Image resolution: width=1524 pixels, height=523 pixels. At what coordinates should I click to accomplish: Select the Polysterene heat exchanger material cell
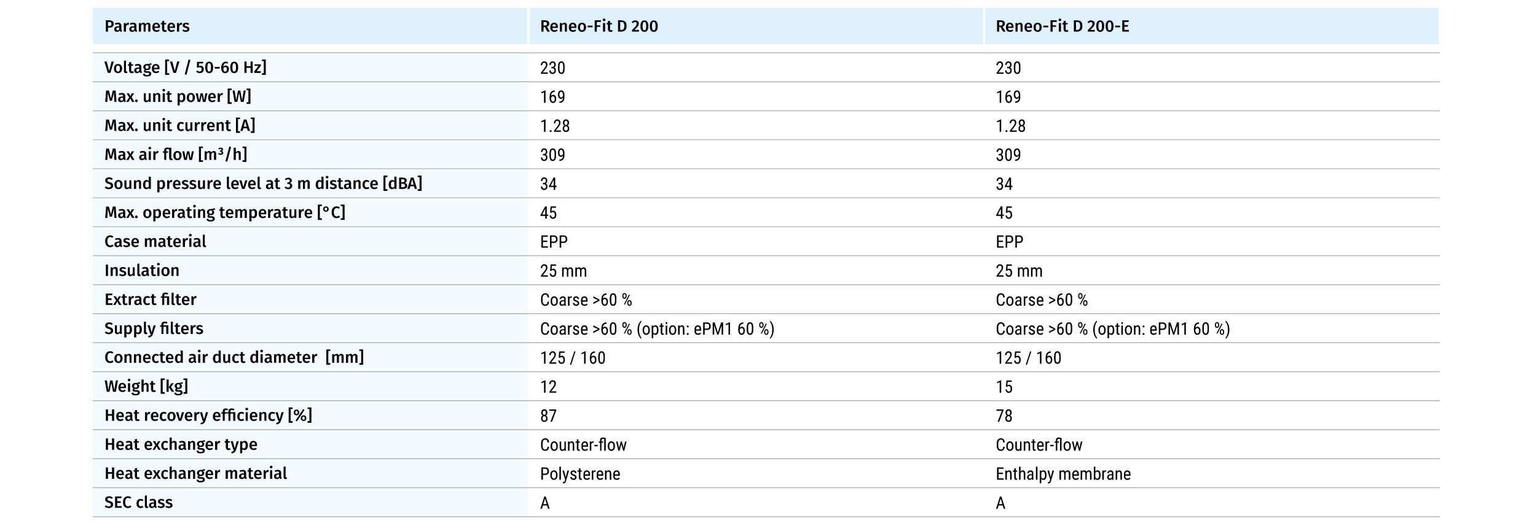click(579, 474)
